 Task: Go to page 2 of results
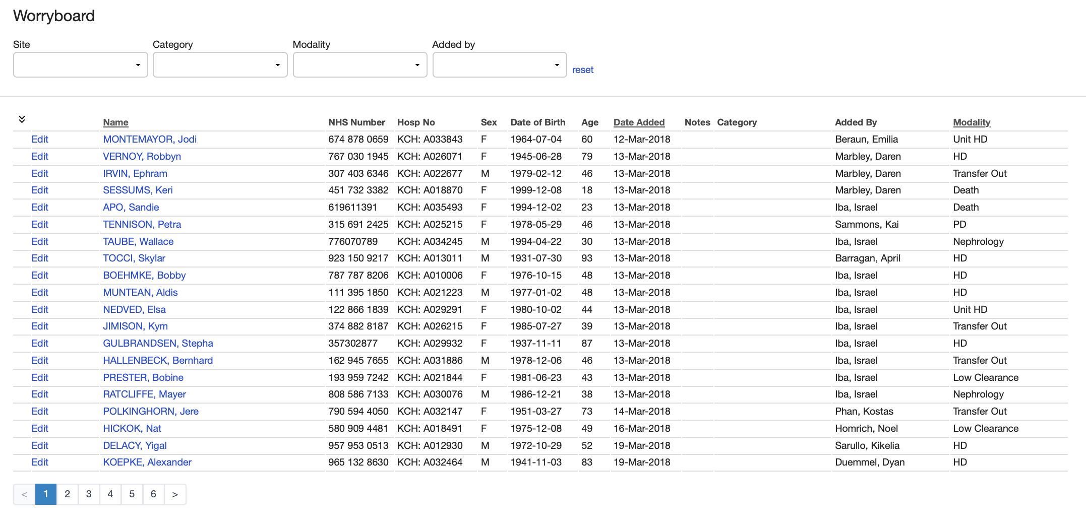click(x=67, y=494)
